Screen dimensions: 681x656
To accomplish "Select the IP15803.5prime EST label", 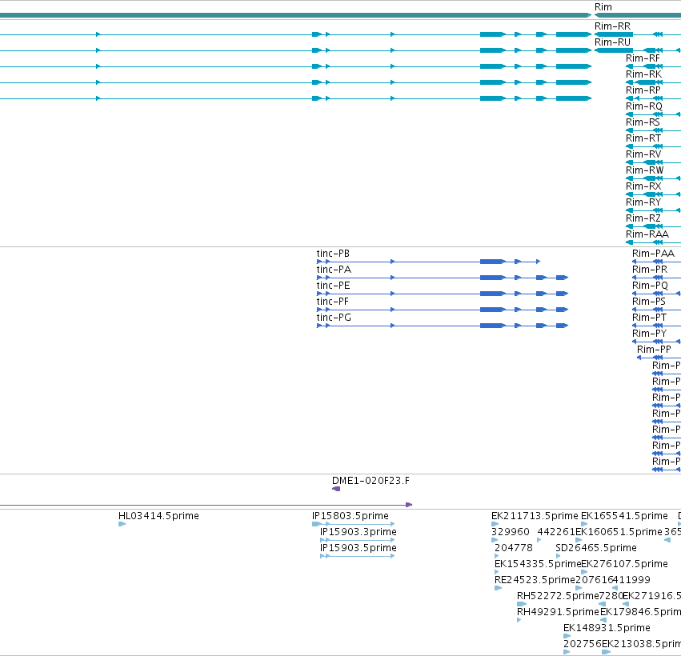I will (350, 516).
